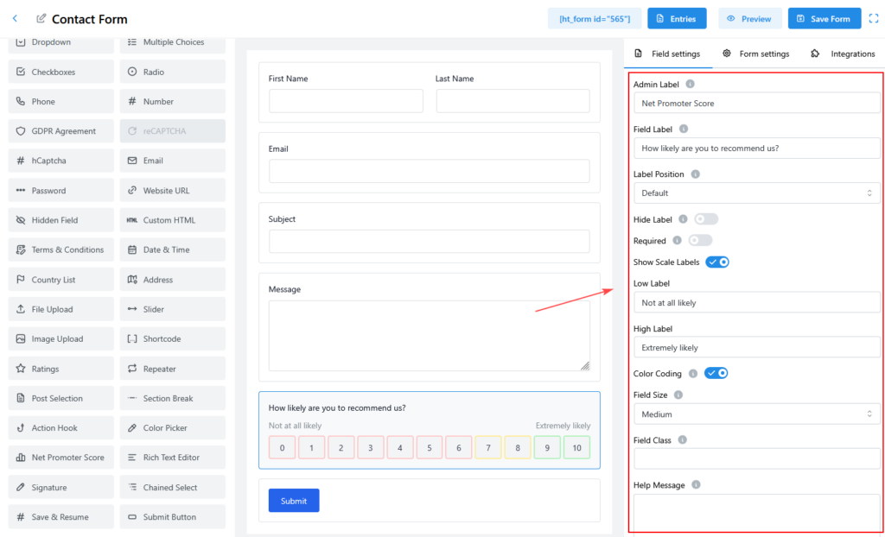Click the Low Label input field

[x=756, y=303]
